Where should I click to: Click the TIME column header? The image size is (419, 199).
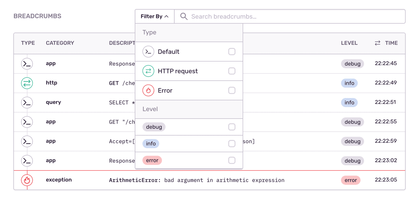(x=391, y=43)
